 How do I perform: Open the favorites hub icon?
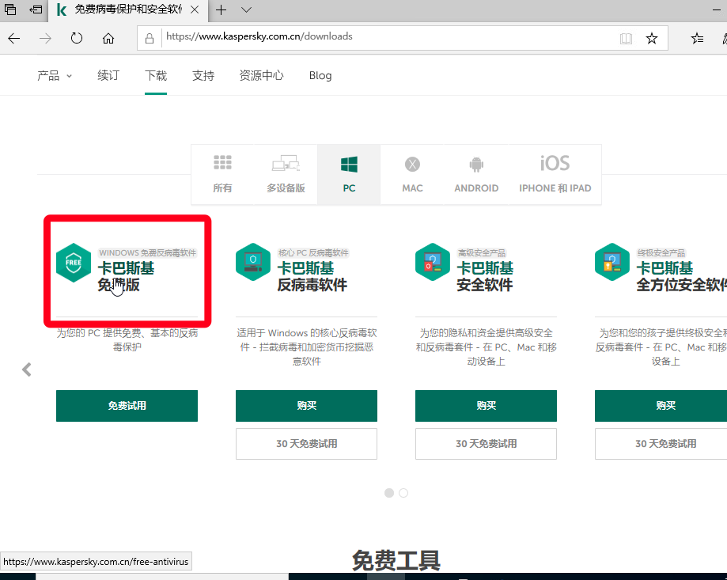(697, 38)
